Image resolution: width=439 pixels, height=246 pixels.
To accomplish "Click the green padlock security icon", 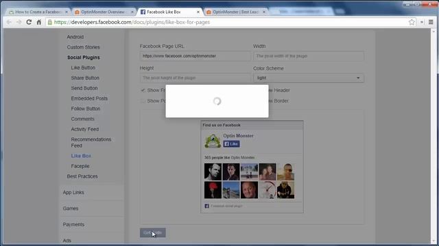I will 50,22.
